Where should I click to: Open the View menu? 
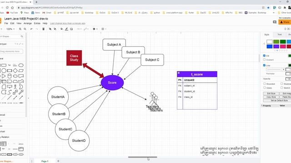(19, 24)
